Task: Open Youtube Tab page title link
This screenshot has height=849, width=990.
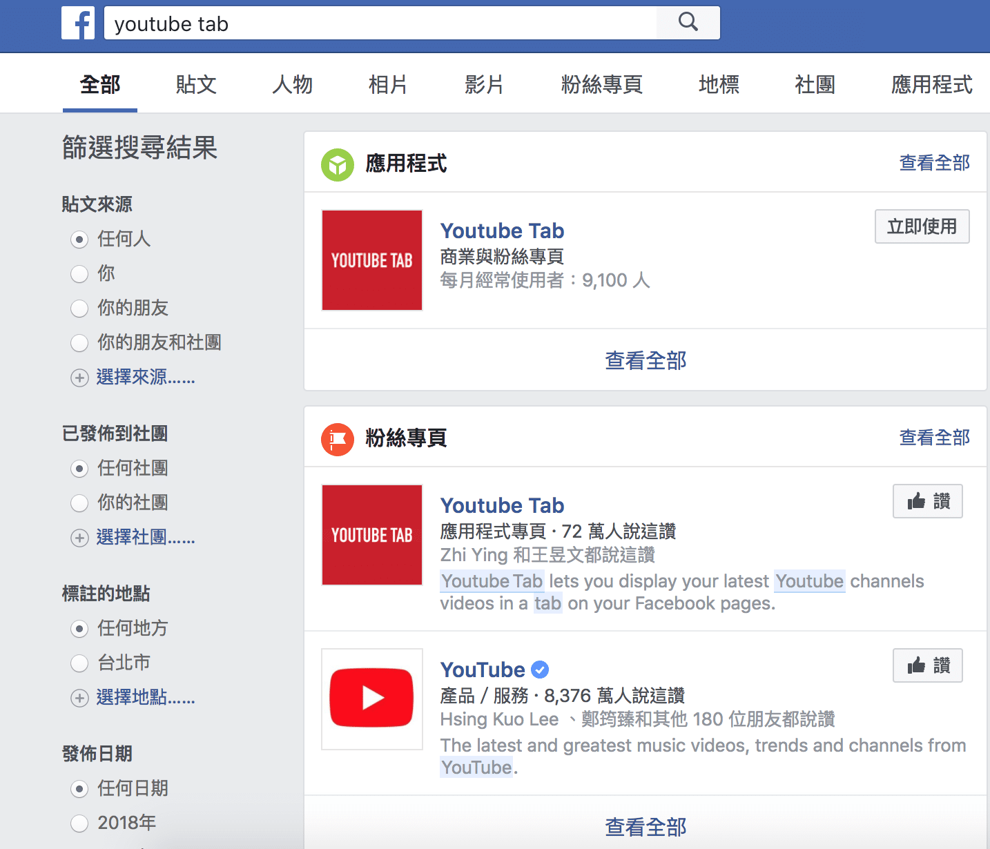Action: pyautogui.click(x=502, y=505)
